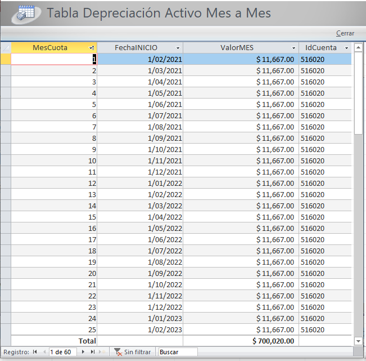Image resolution: width=366 pixels, height=361 pixels.
Task: Open ValorMES column filter dropdown
Action: coord(293,48)
